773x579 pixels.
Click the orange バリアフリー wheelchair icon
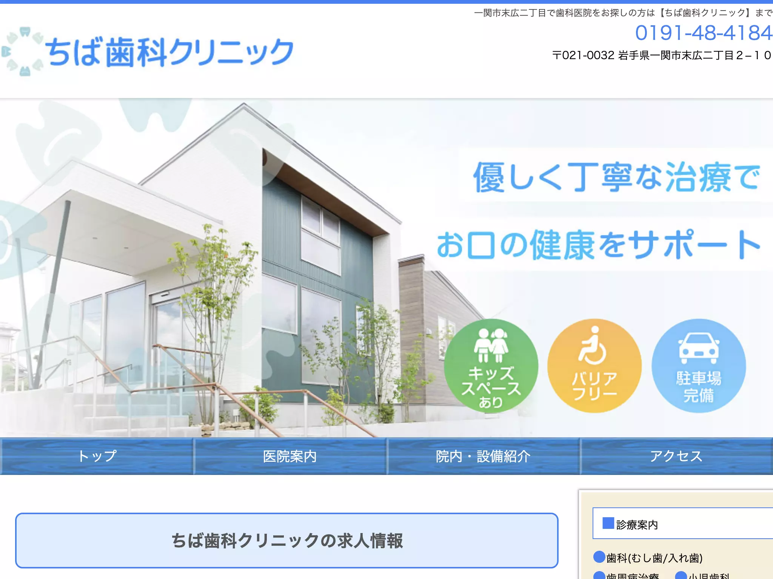coord(594,366)
